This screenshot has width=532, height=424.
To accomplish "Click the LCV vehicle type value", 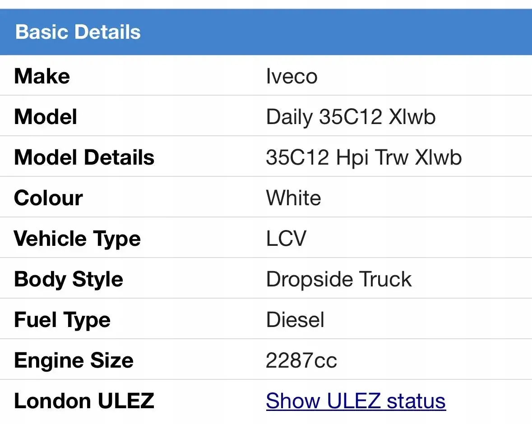I will pyautogui.click(x=286, y=239).
